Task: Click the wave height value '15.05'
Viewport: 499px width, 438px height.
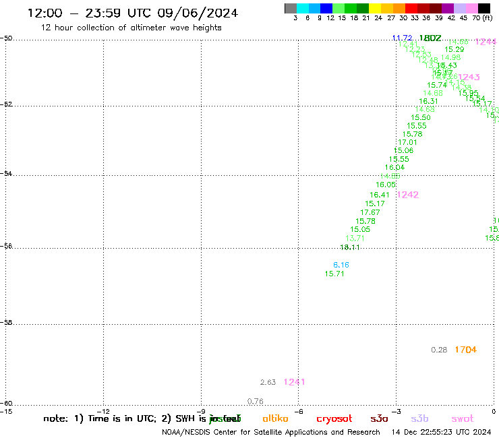Action: (360, 229)
